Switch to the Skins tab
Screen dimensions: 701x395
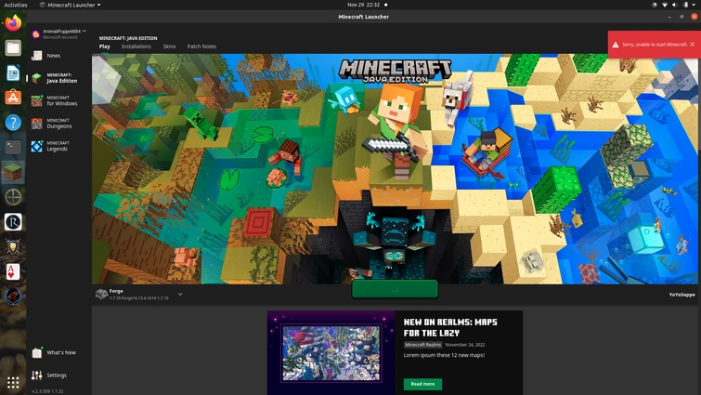click(x=169, y=46)
